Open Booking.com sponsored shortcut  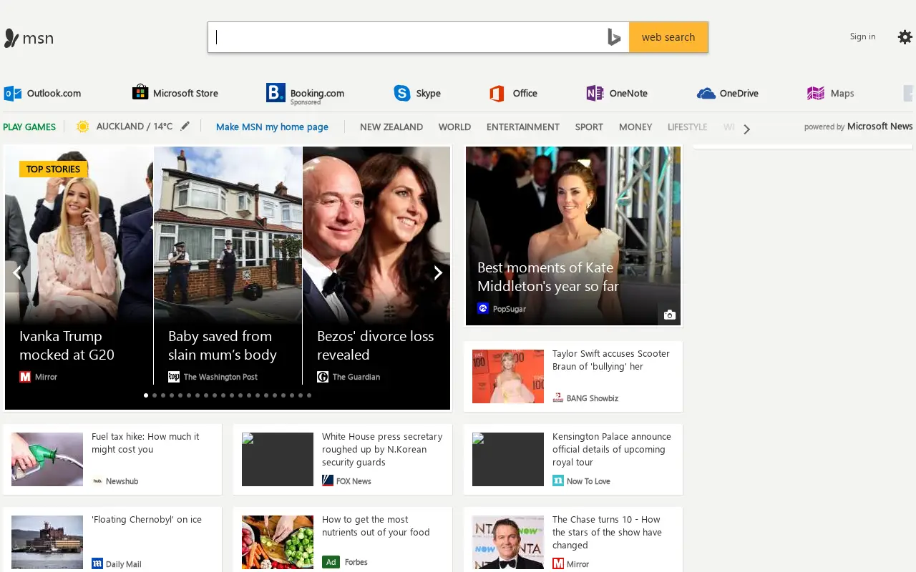tap(306, 94)
